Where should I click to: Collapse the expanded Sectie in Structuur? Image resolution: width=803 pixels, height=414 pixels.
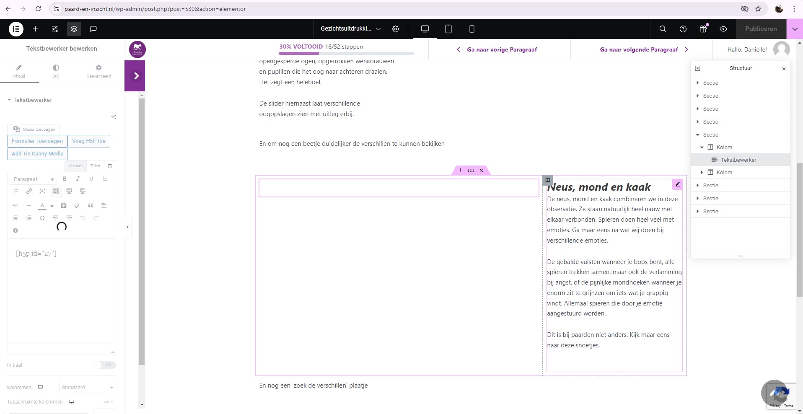pyautogui.click(x=698, y=135)
